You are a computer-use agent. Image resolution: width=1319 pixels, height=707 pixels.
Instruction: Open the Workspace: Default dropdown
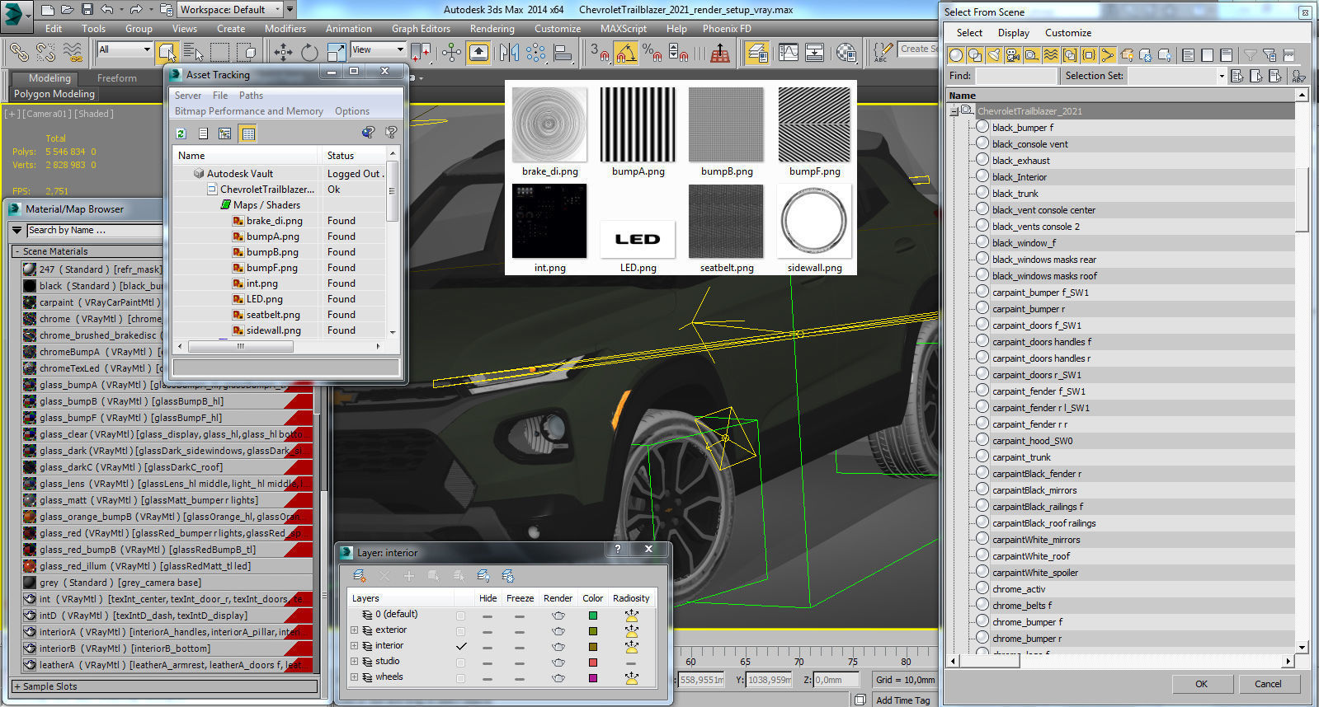coord(231,10)
